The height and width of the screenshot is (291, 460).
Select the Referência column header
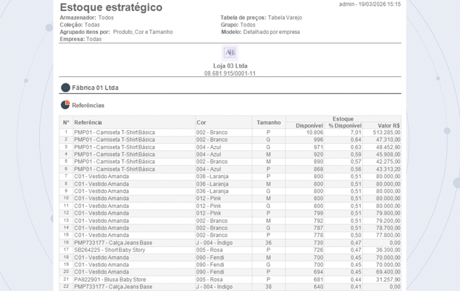[88, 122]
